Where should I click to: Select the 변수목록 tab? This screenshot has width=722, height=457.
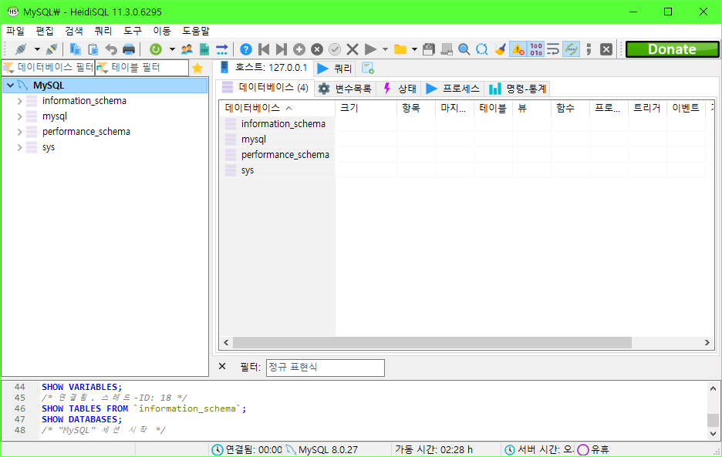point(345,89)
